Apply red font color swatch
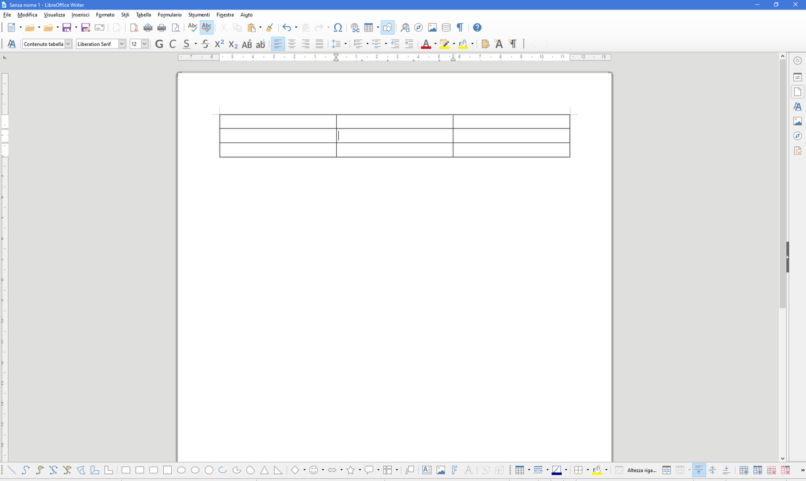 coord(426,44)
